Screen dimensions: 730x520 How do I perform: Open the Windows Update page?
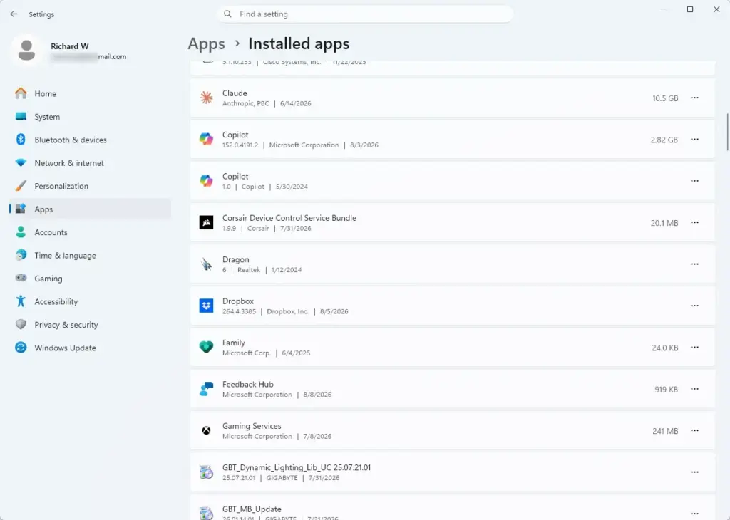pyautogui.click(x=90, y=348)
